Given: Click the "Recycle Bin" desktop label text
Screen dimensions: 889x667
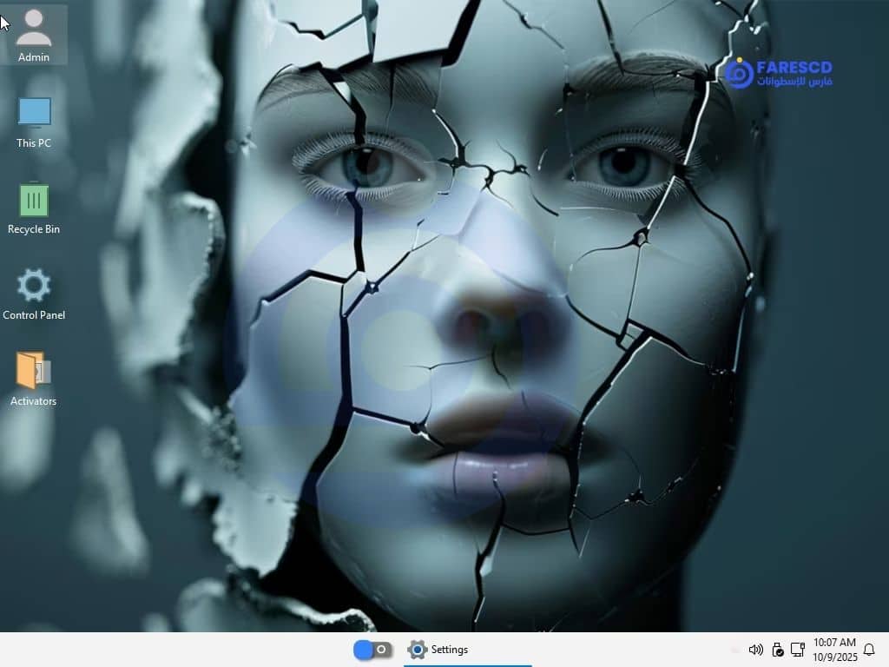Looking at the screenshot, I should point(34,229).
